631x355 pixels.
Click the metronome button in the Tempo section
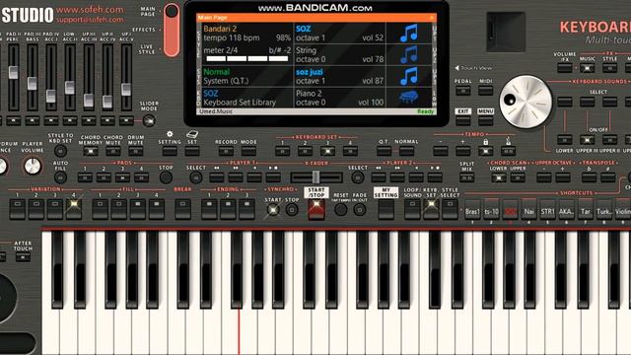click(509, 151)
